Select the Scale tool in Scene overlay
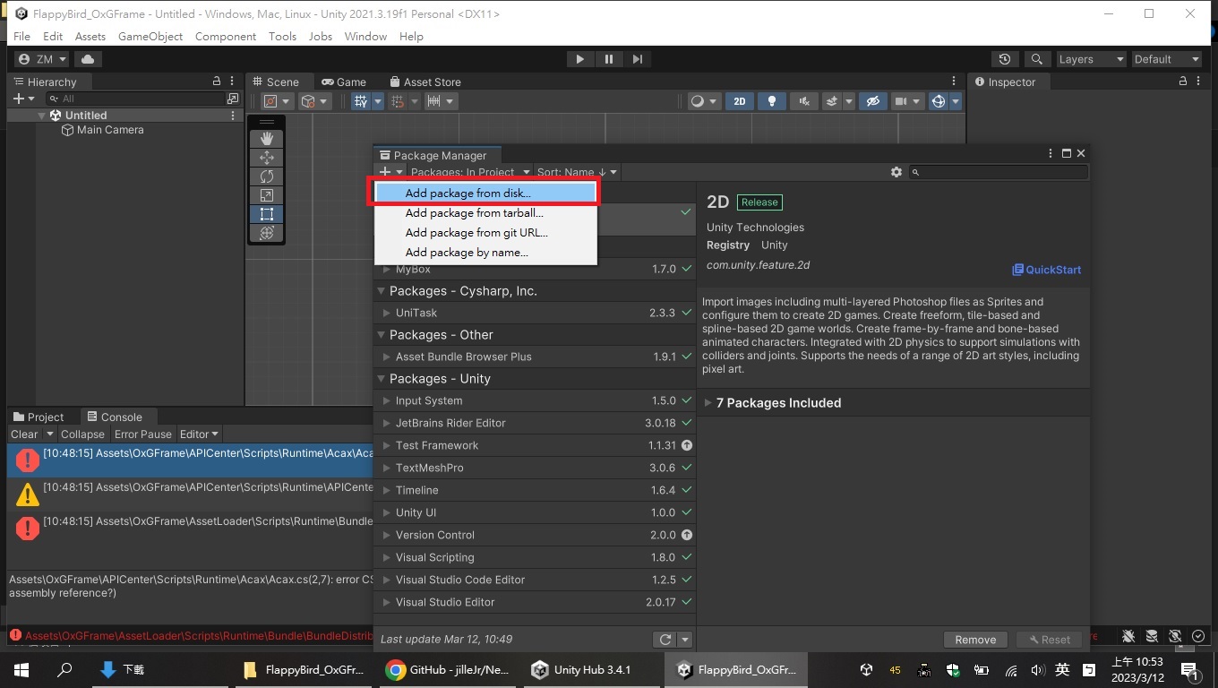Screen dimensions: 1218x688 tap(266, 195)
